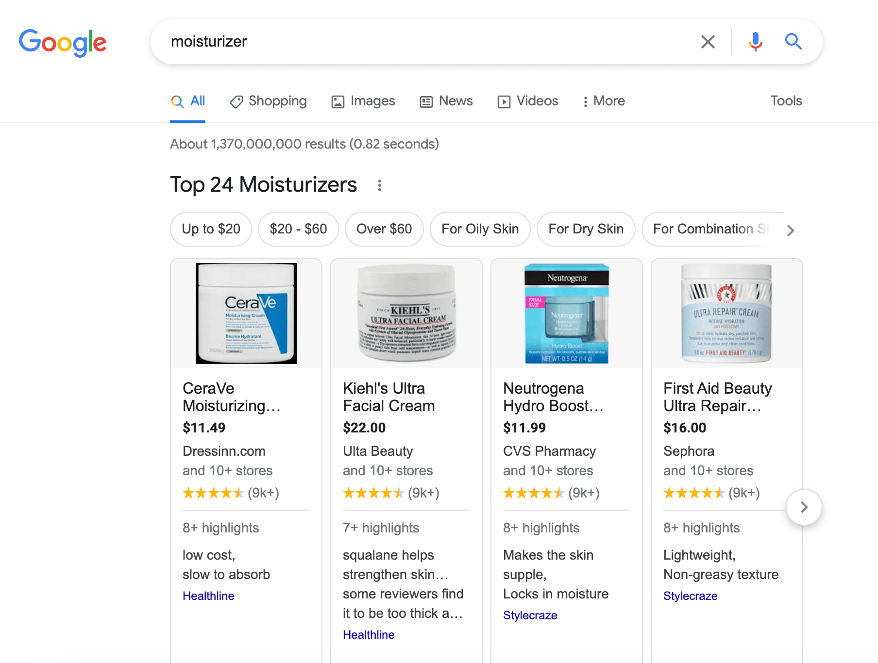Viewport: 878px width, 663px height.
Task: Filter by the Up to $20 chip
Action: (211, 229)
